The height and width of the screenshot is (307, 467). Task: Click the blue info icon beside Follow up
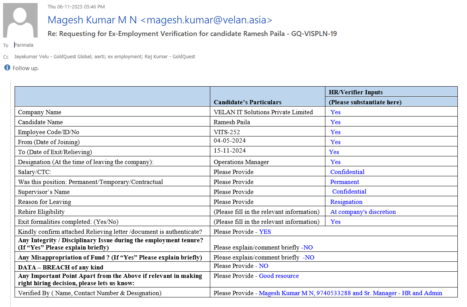(x=7, y=68)
